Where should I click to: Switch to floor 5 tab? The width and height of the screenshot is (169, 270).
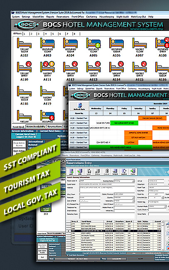click(53, 34)
